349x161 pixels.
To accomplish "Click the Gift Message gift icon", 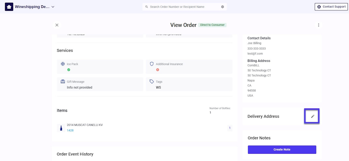I will [x=63, y=81].
